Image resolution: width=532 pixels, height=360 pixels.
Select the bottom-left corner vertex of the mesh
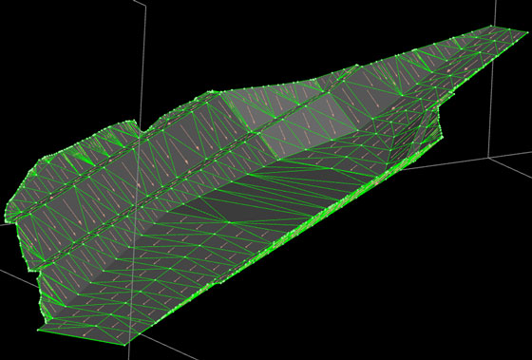pyautogui.click(x=38, y=329)
